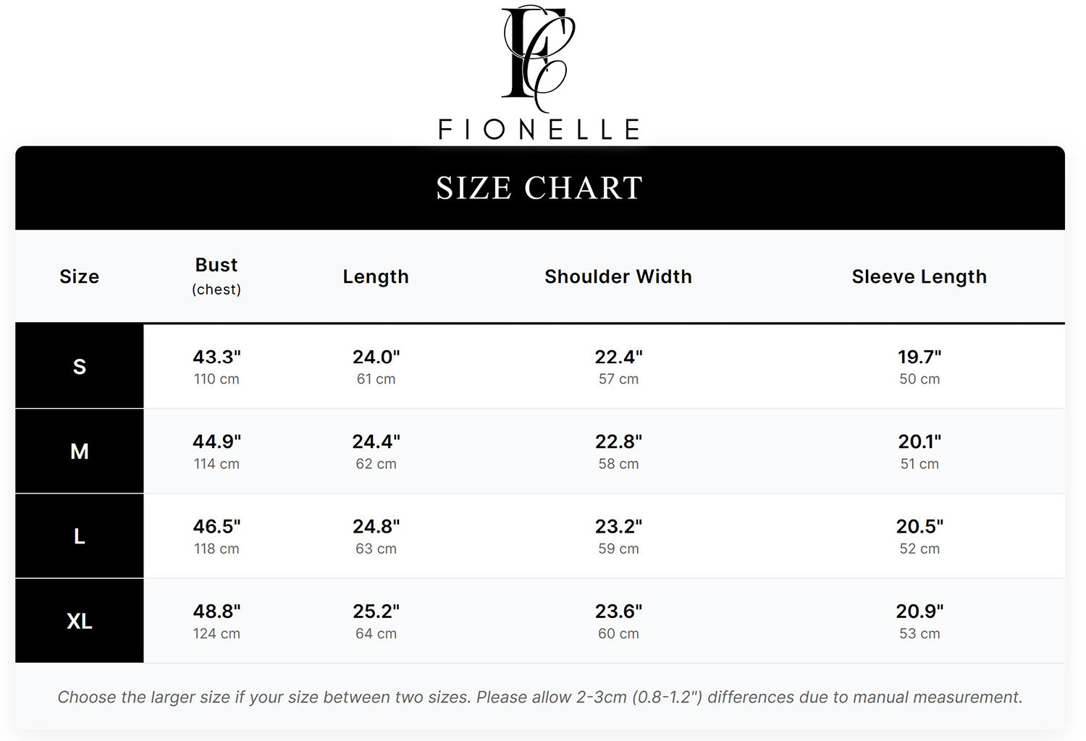Select the Shoulder Width column header
The image size is (1086, 741).
tap(618, 276)
